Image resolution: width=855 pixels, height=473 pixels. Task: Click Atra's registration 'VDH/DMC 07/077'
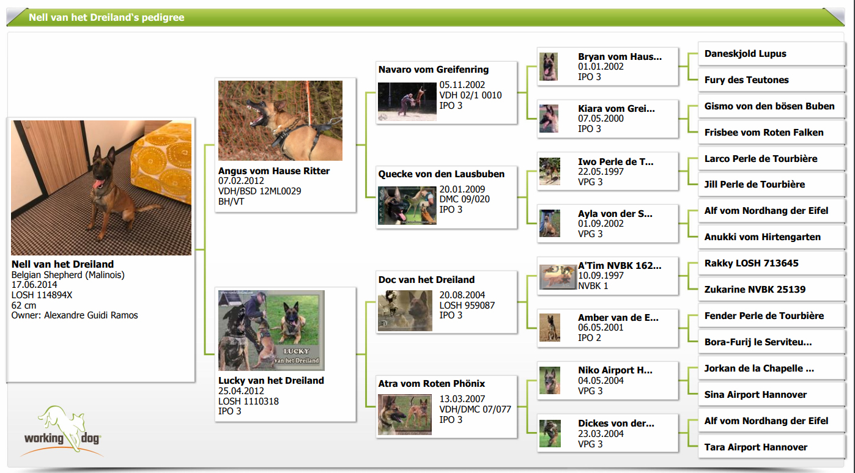[475, 409]
